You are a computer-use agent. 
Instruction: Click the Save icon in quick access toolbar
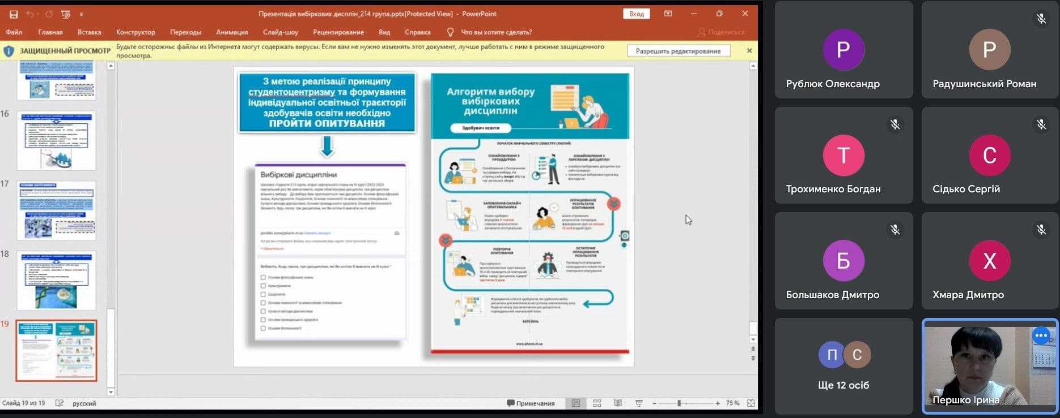click(x=14, y=14)
